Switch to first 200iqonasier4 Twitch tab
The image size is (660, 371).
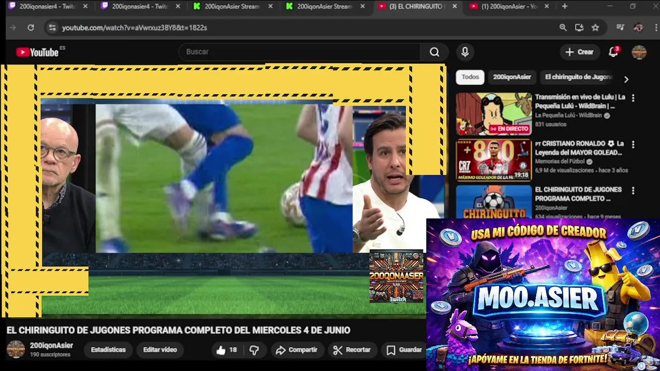[47, 6]
